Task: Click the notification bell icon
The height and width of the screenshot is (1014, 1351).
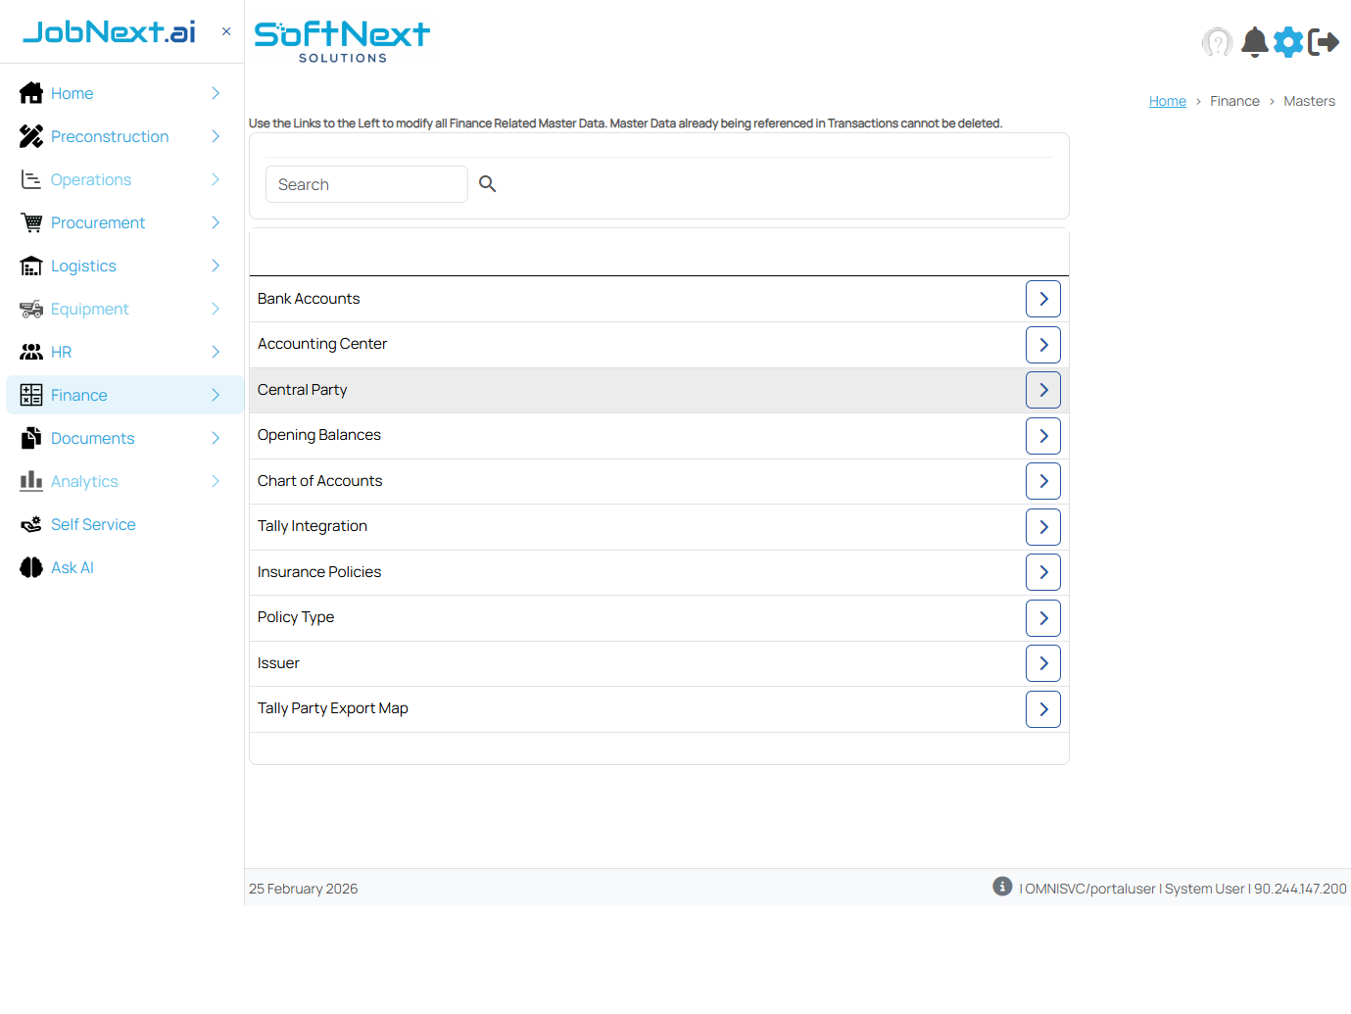Action: [x=1254, y=42]
